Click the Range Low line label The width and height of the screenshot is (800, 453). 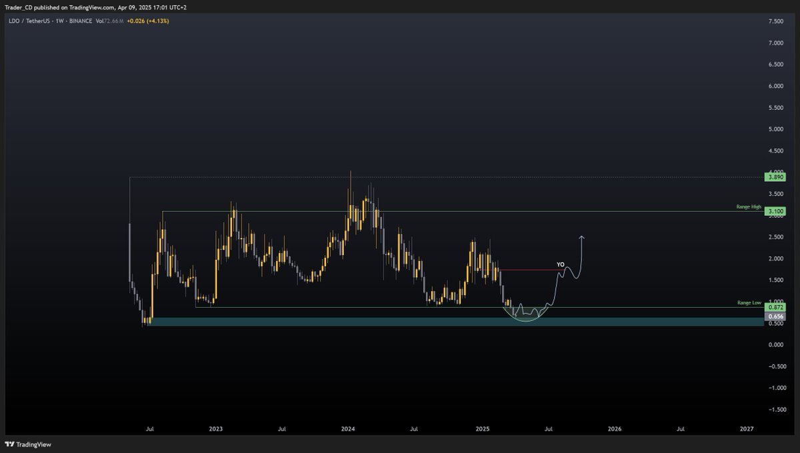point(749,302)
